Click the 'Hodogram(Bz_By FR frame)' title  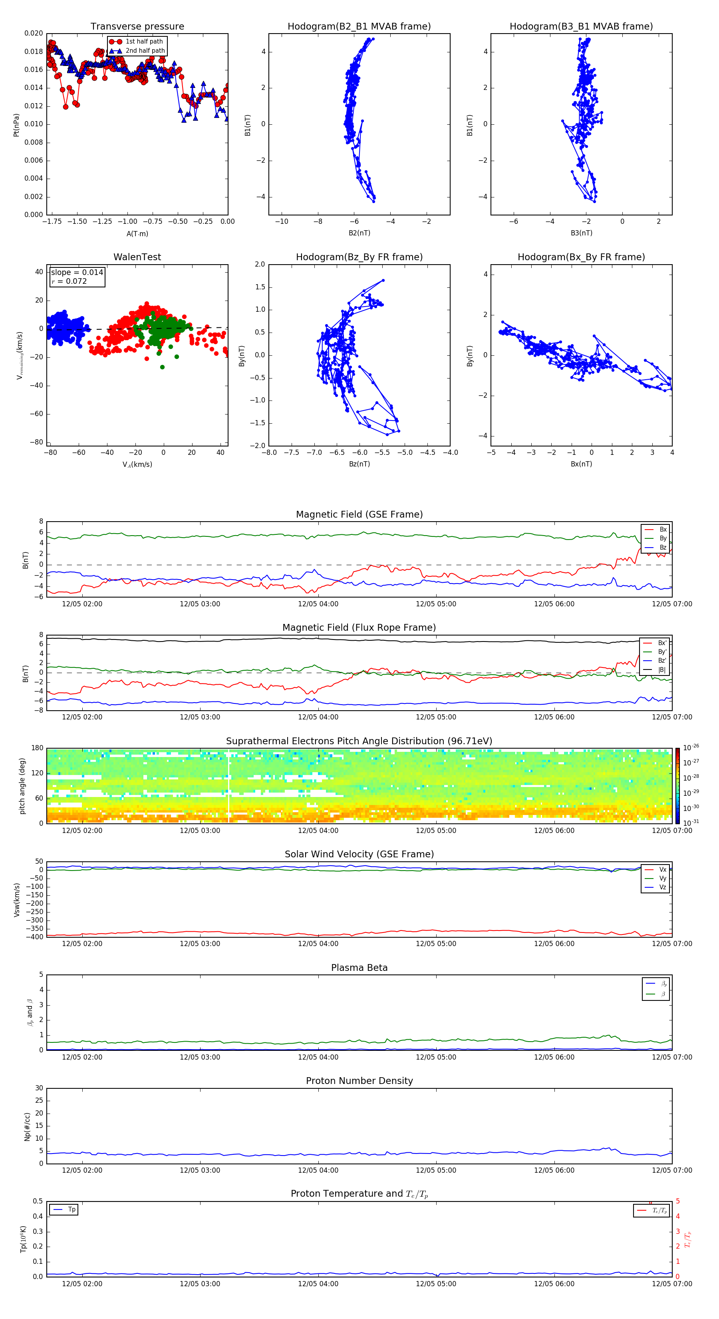[x=359, y=257]
